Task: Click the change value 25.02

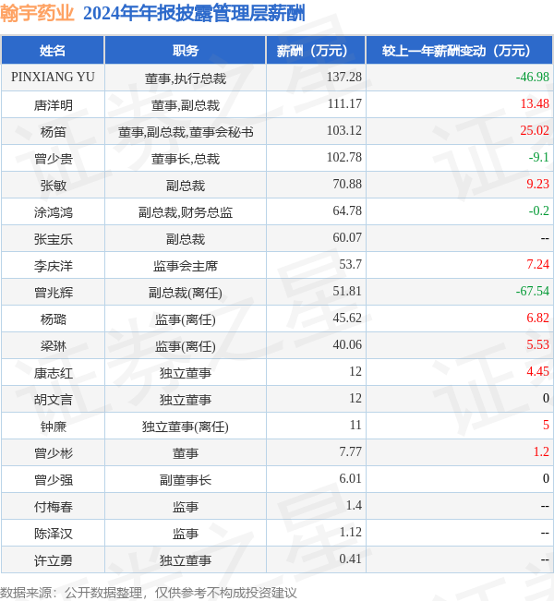Action: coord(535,130)
